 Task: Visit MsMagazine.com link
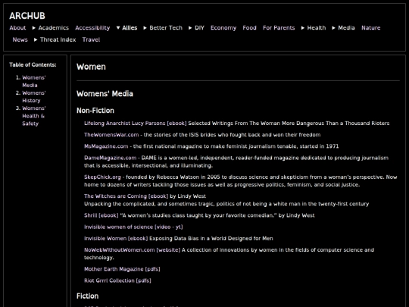point(106,146)
